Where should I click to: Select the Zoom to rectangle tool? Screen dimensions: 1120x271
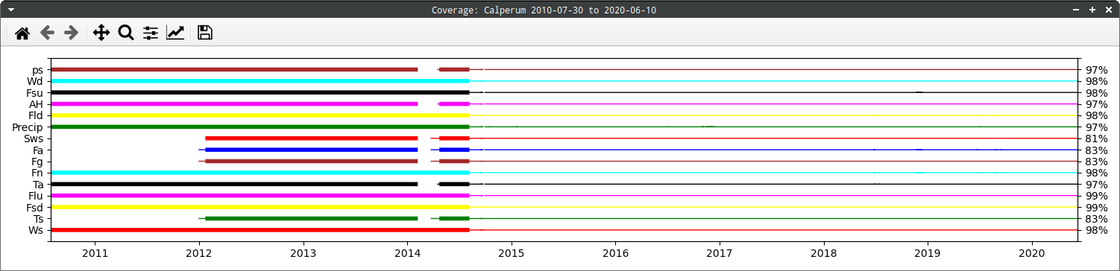(125, 33)
